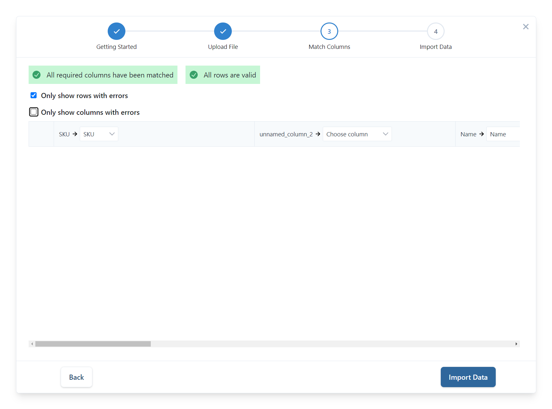Click the Back button
The width and height of the screenshot is (552, 409).
point(77,377)
